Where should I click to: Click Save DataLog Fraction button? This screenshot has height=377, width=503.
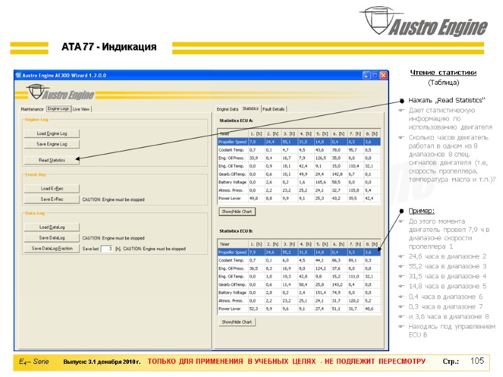[x=52, y=248]
